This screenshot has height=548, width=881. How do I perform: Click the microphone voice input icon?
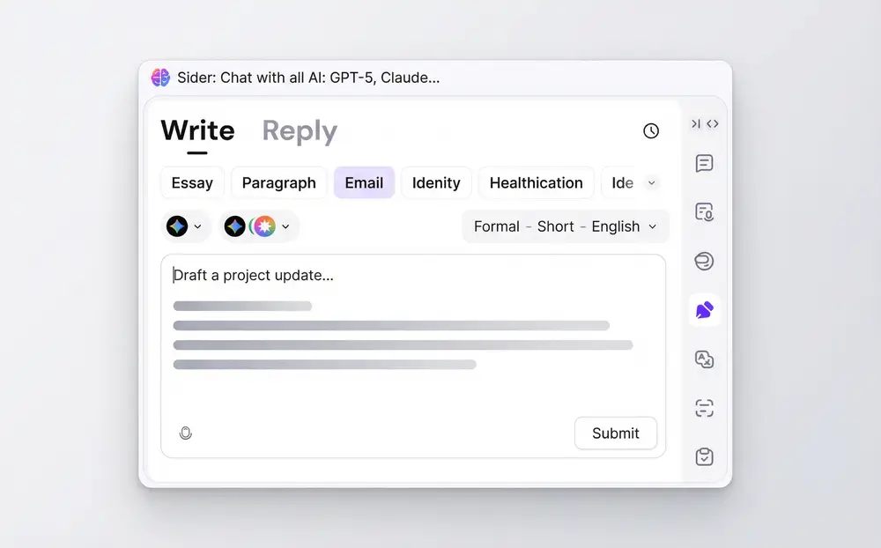pos(185,433)
